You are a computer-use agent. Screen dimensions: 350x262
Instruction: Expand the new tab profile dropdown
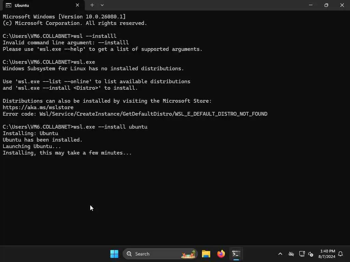click(102, 5)
